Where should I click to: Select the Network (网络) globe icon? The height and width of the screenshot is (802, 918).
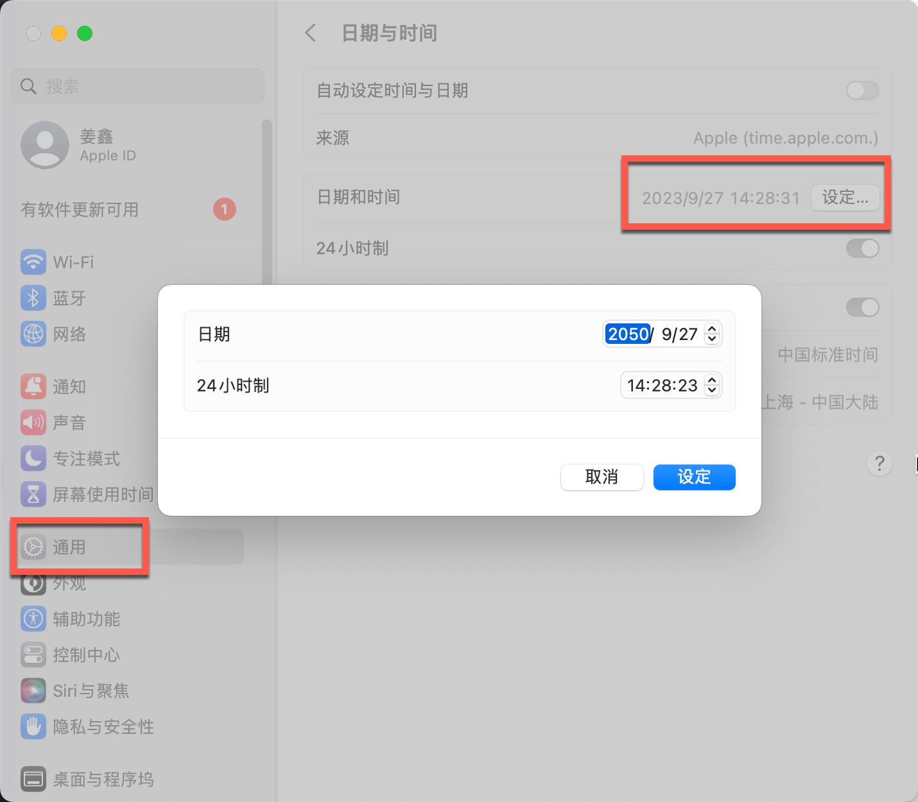[x=33, y=334]
